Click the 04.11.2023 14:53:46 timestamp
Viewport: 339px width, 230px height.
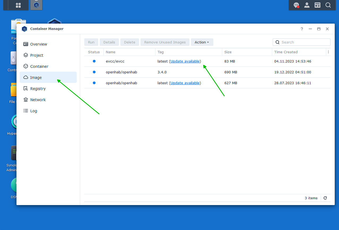293,61
